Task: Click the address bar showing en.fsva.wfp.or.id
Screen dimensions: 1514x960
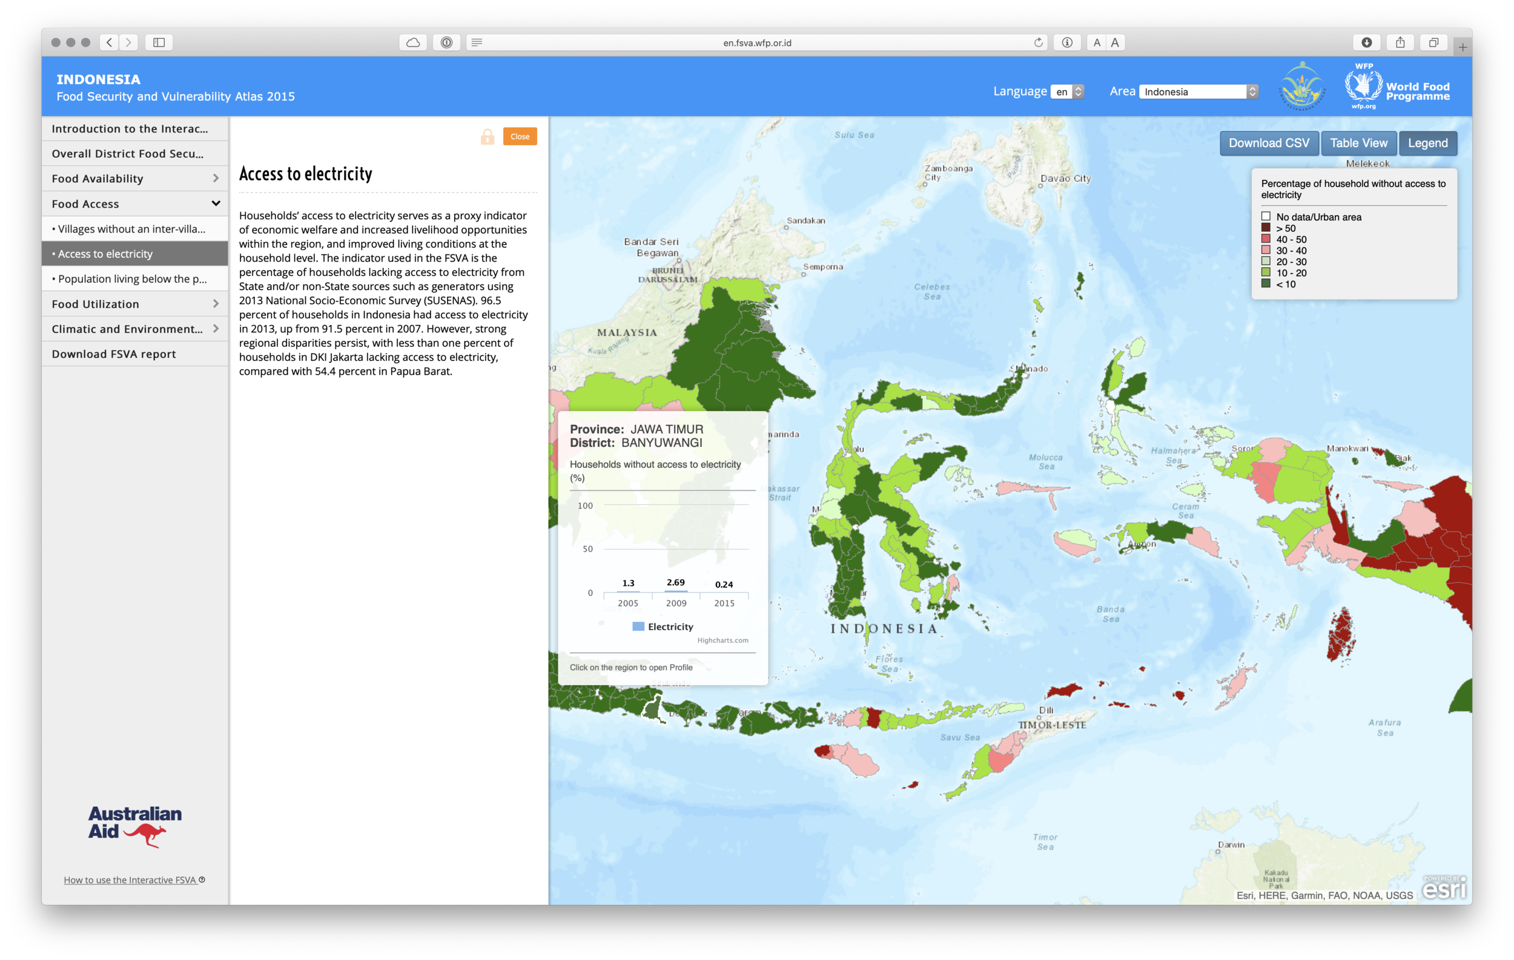Action: coord(757,42)
